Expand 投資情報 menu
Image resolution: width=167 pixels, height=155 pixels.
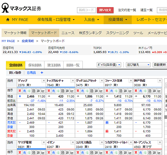coord(118,20)
